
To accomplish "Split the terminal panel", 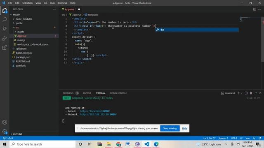I will (x=246, y=93).
